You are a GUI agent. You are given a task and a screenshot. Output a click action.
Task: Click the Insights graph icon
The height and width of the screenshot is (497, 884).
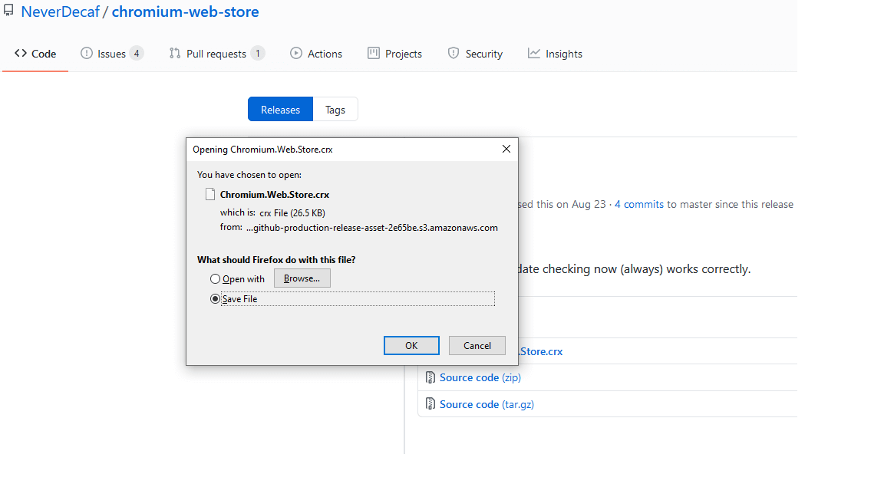coord(534,54)
